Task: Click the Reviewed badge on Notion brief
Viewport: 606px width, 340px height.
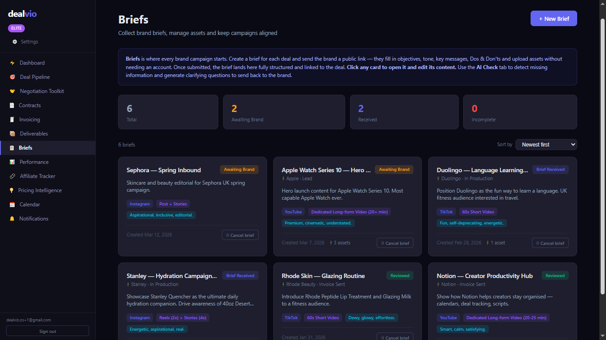Action: (x=555, y=275)
